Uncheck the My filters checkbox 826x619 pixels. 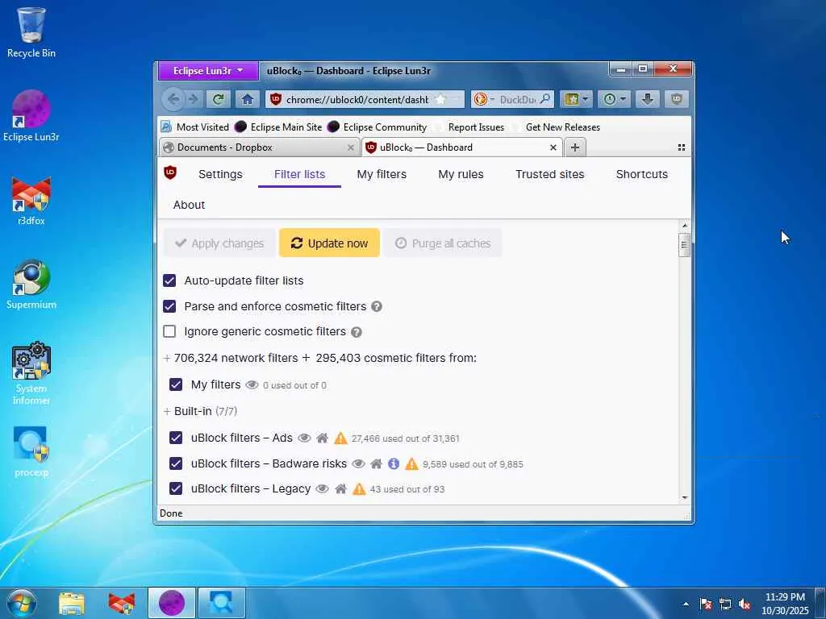176,384
